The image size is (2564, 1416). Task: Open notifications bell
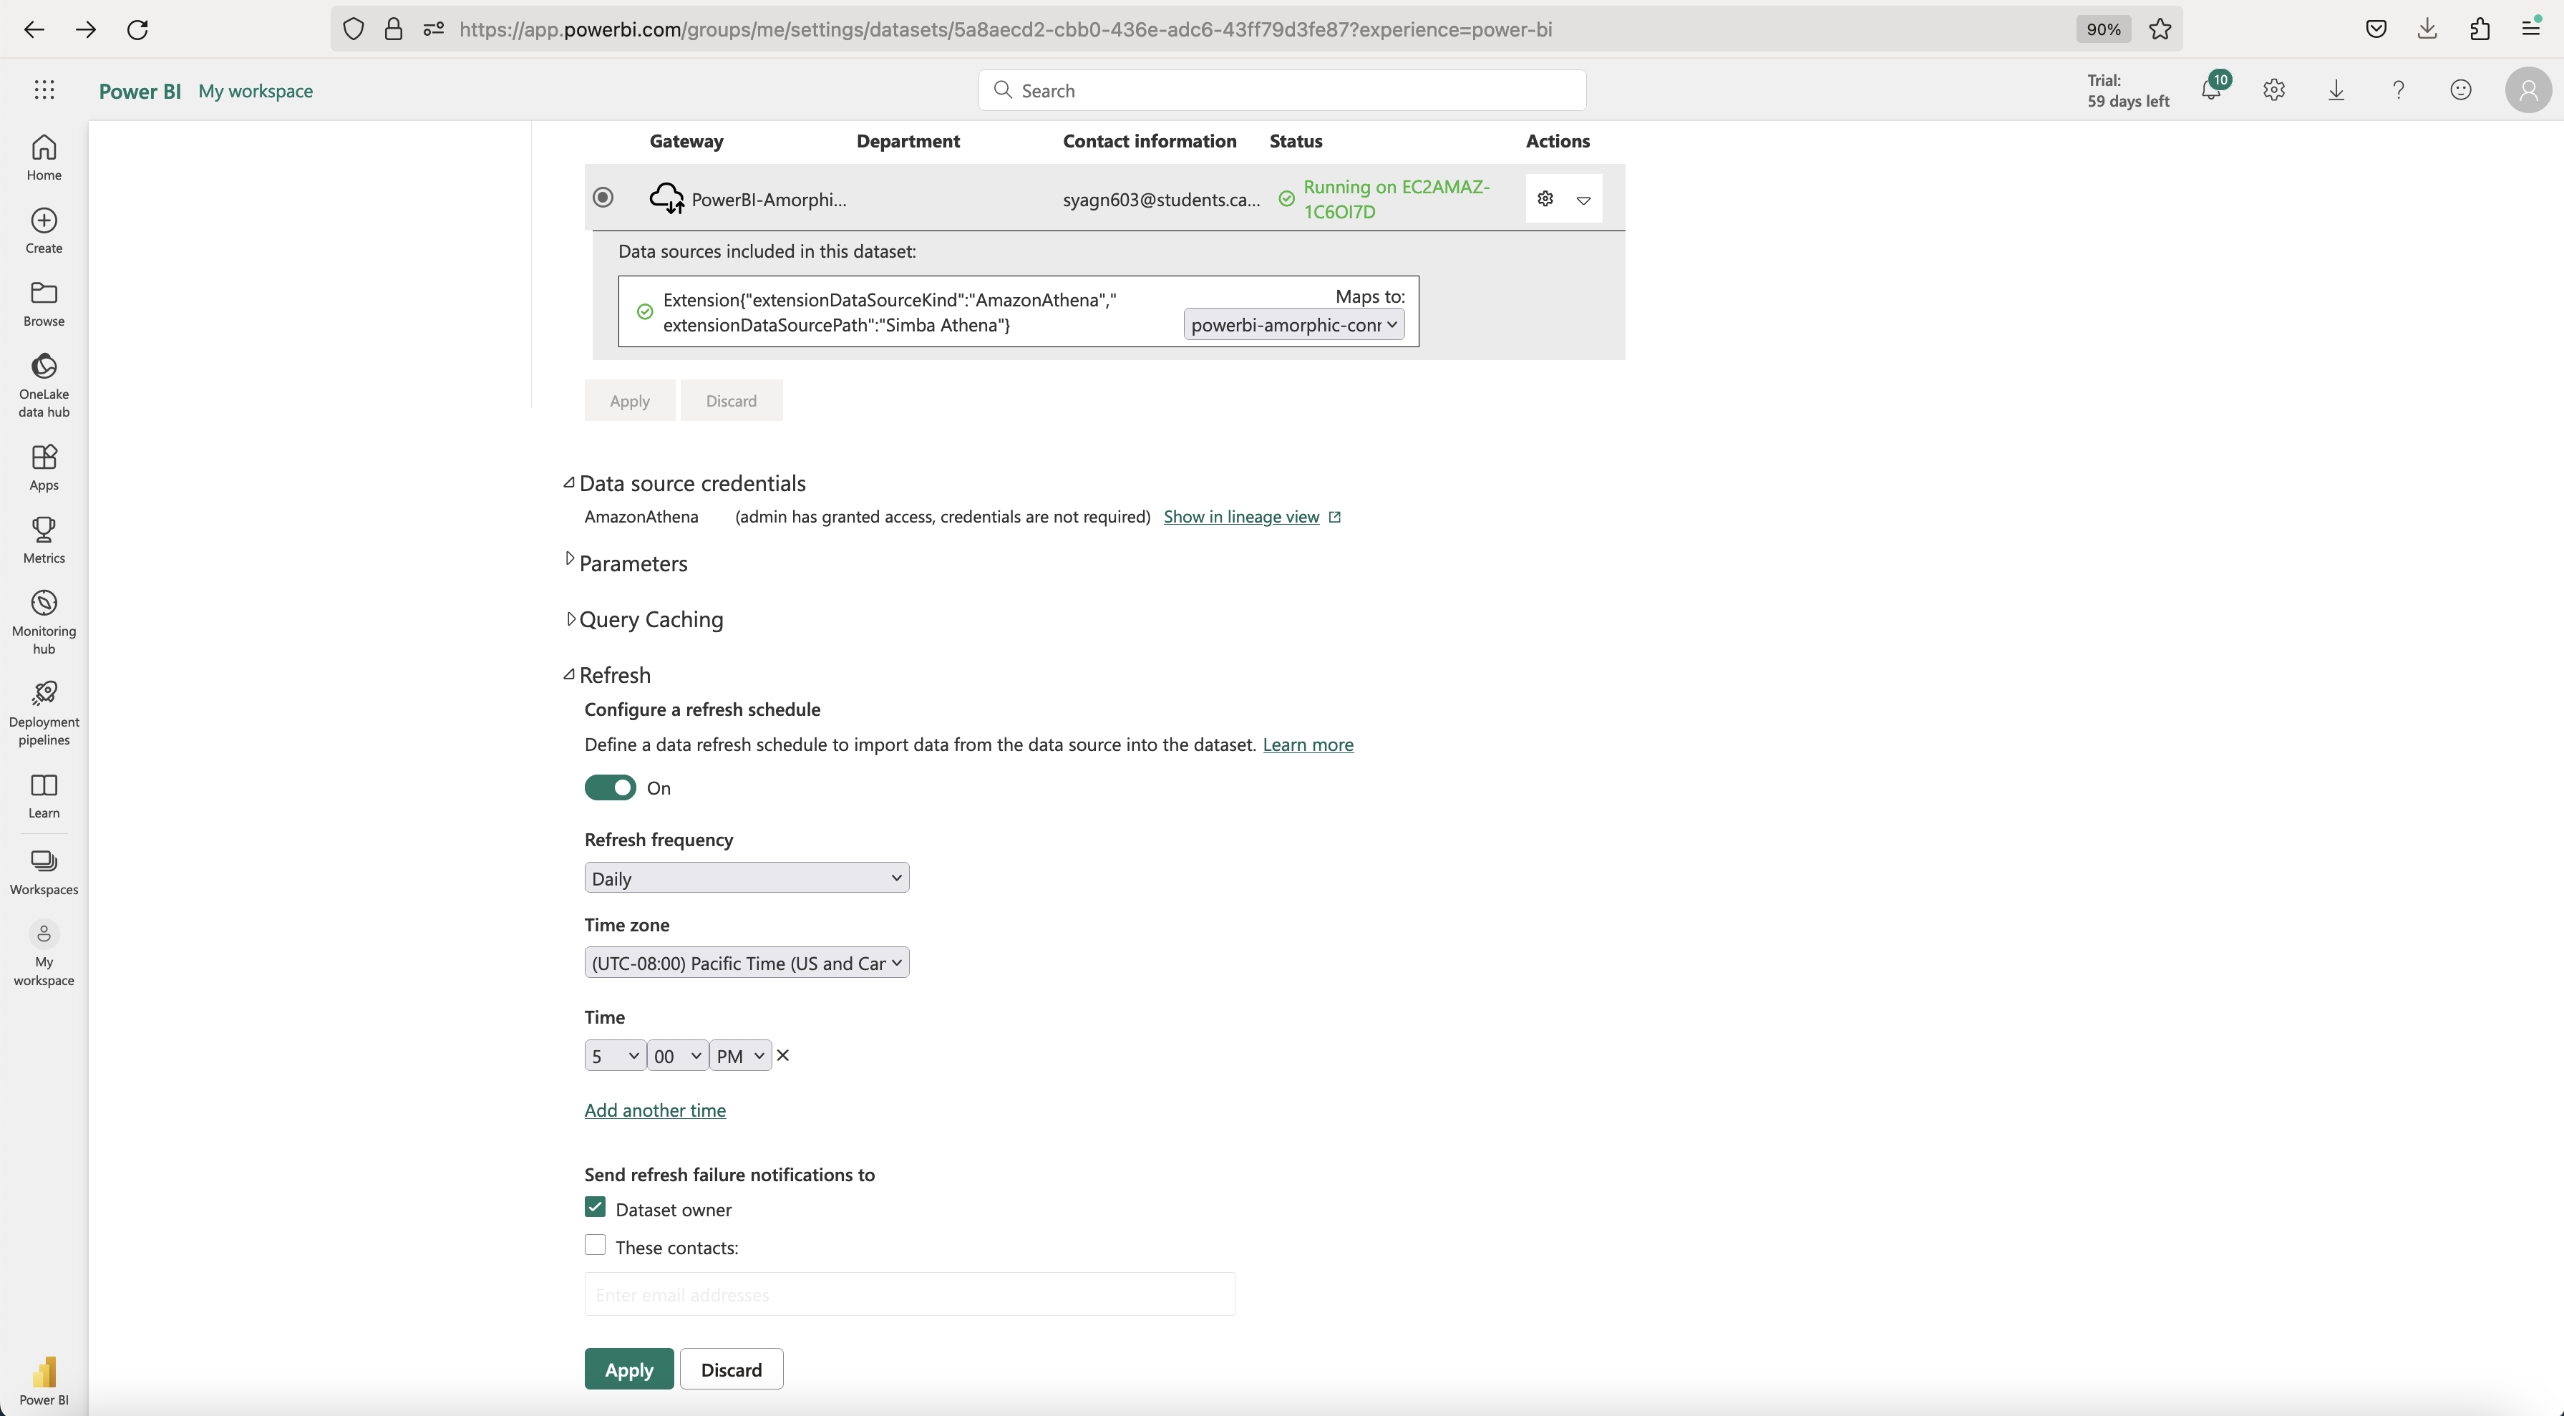coord(2210,89)
